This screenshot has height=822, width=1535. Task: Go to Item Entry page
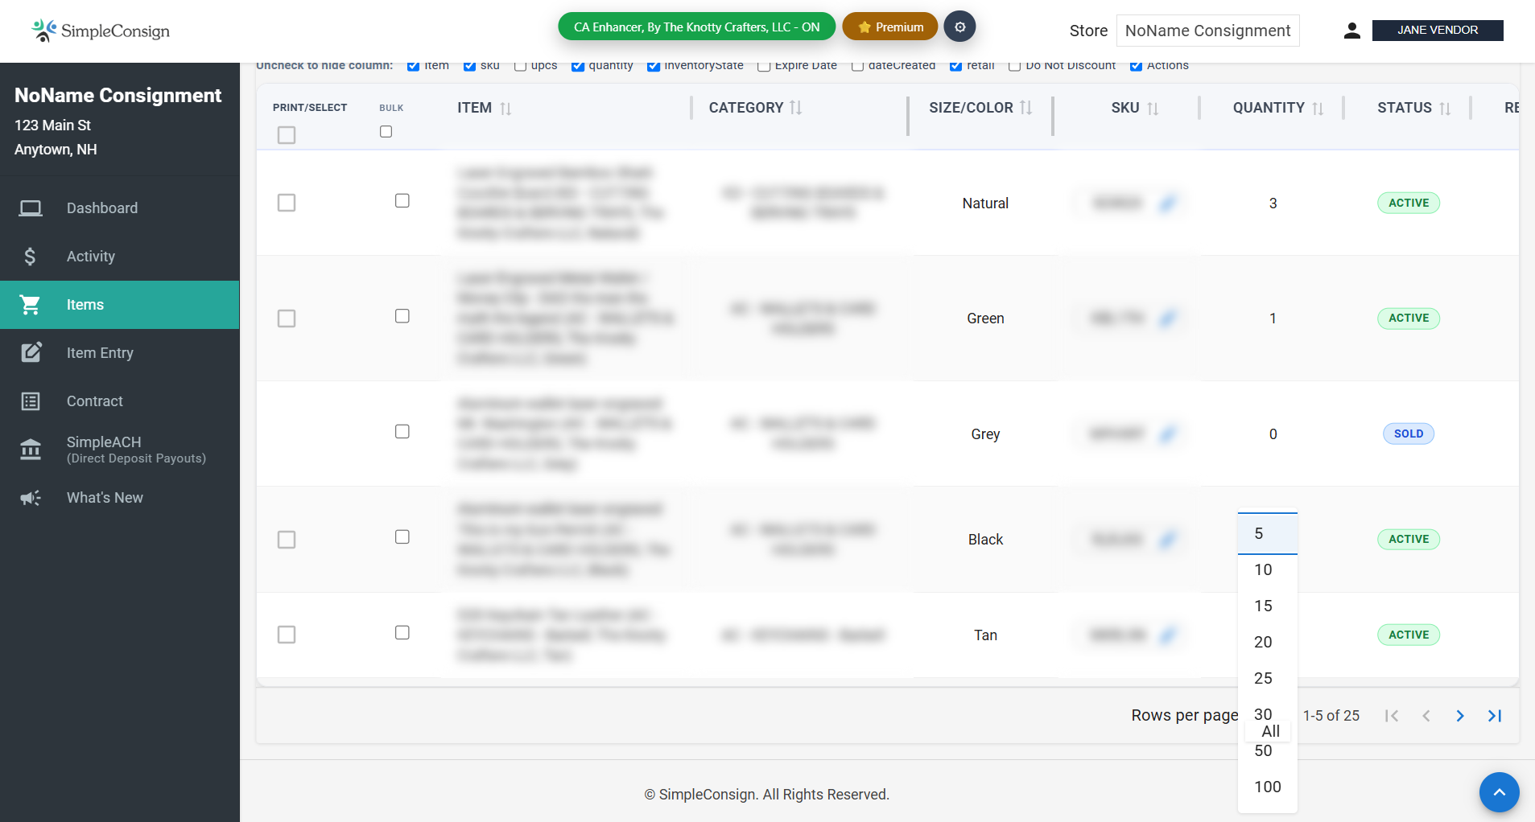click(x=119, y=353)
